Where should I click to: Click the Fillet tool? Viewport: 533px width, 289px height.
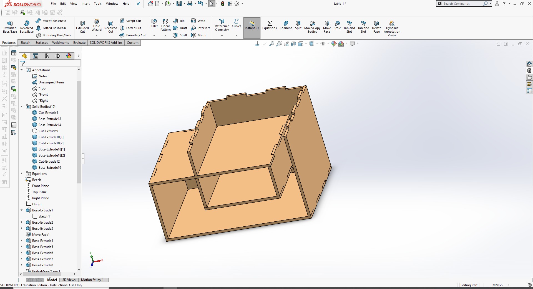154,23
